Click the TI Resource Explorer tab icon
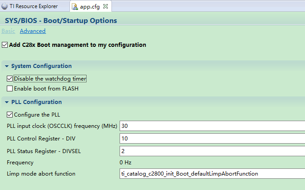 pyautogui.click(x=5, y=6)
